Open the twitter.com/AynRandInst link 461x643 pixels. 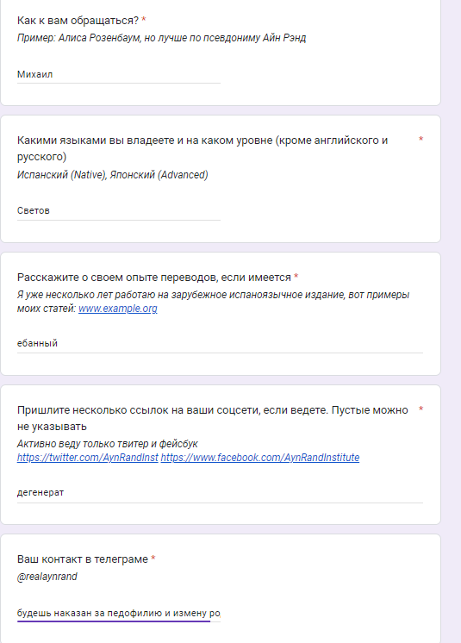(87, 458)
